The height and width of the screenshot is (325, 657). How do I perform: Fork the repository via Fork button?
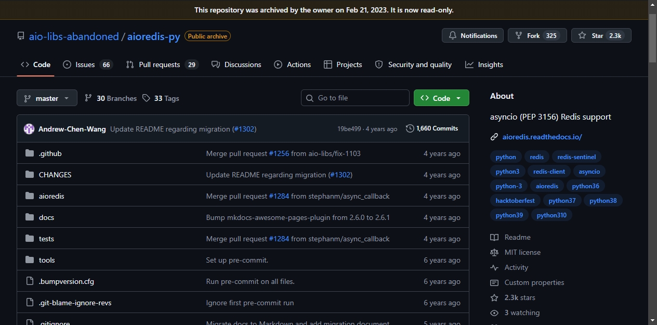point(537,35)
